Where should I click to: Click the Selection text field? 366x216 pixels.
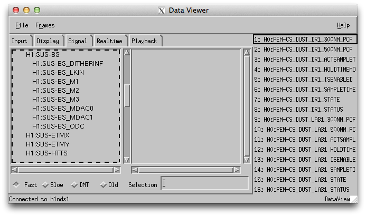point(204,183)
